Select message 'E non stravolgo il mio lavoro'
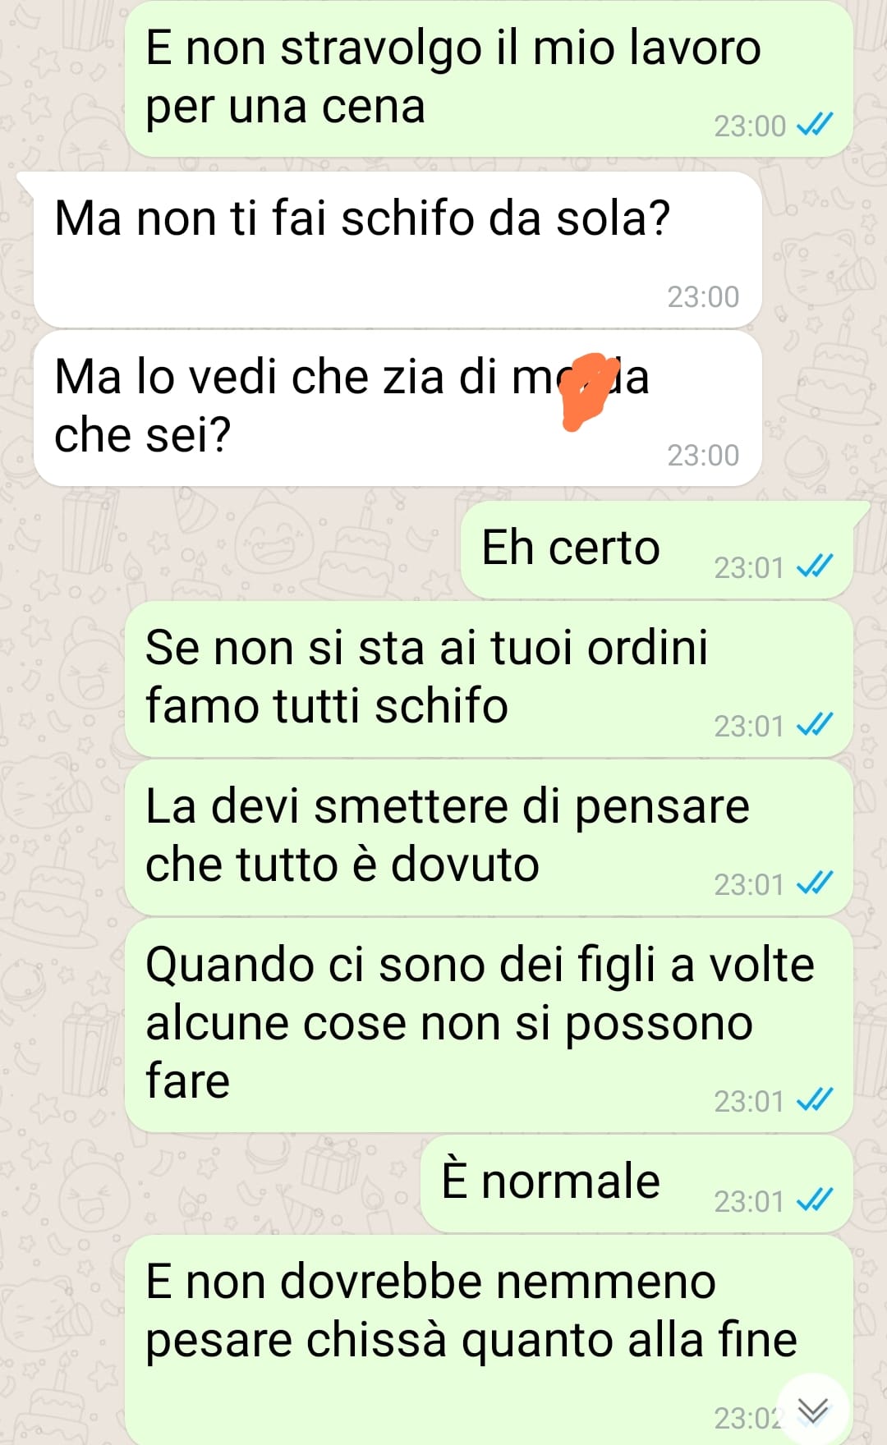 tap(489, 79)
